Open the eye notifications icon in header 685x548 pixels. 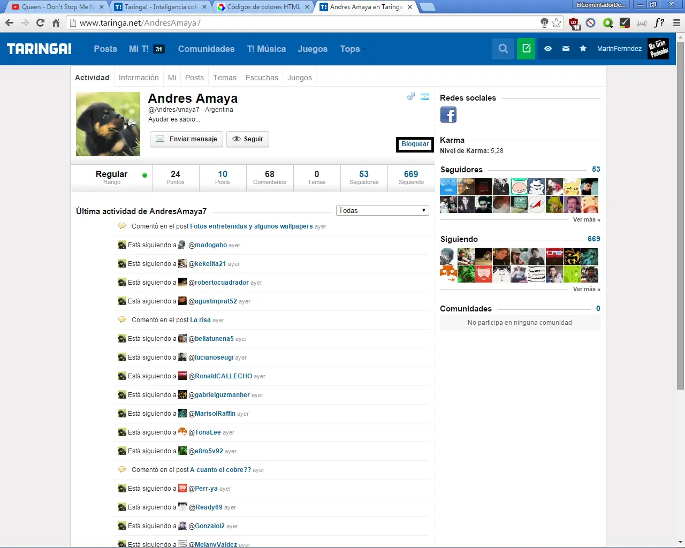(x=548, y=49)
